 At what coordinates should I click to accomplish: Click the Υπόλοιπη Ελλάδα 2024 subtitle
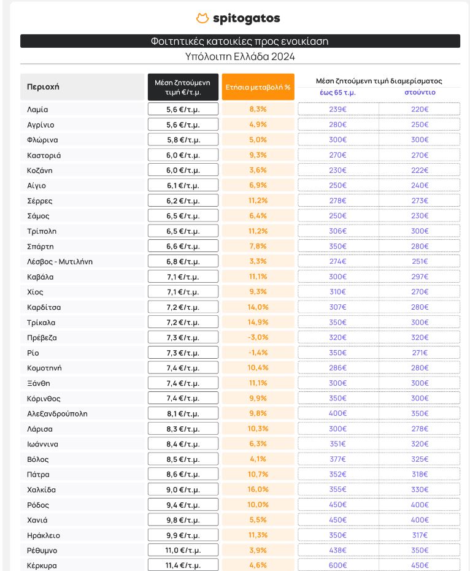(240, 56)
